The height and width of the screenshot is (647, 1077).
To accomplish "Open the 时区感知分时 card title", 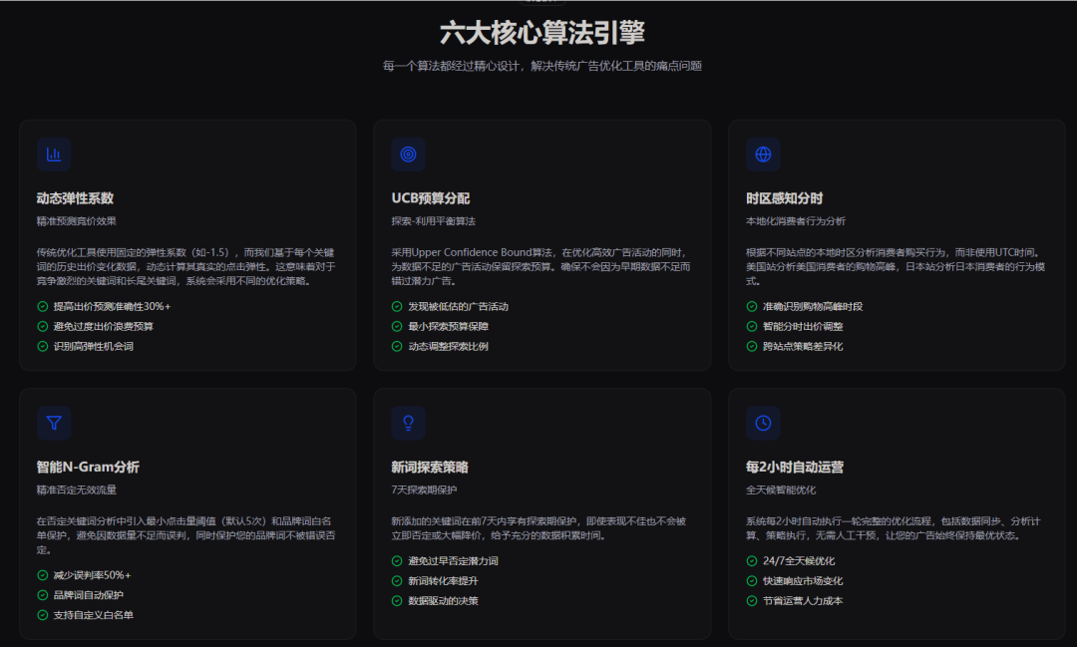I will pos(784,198).
